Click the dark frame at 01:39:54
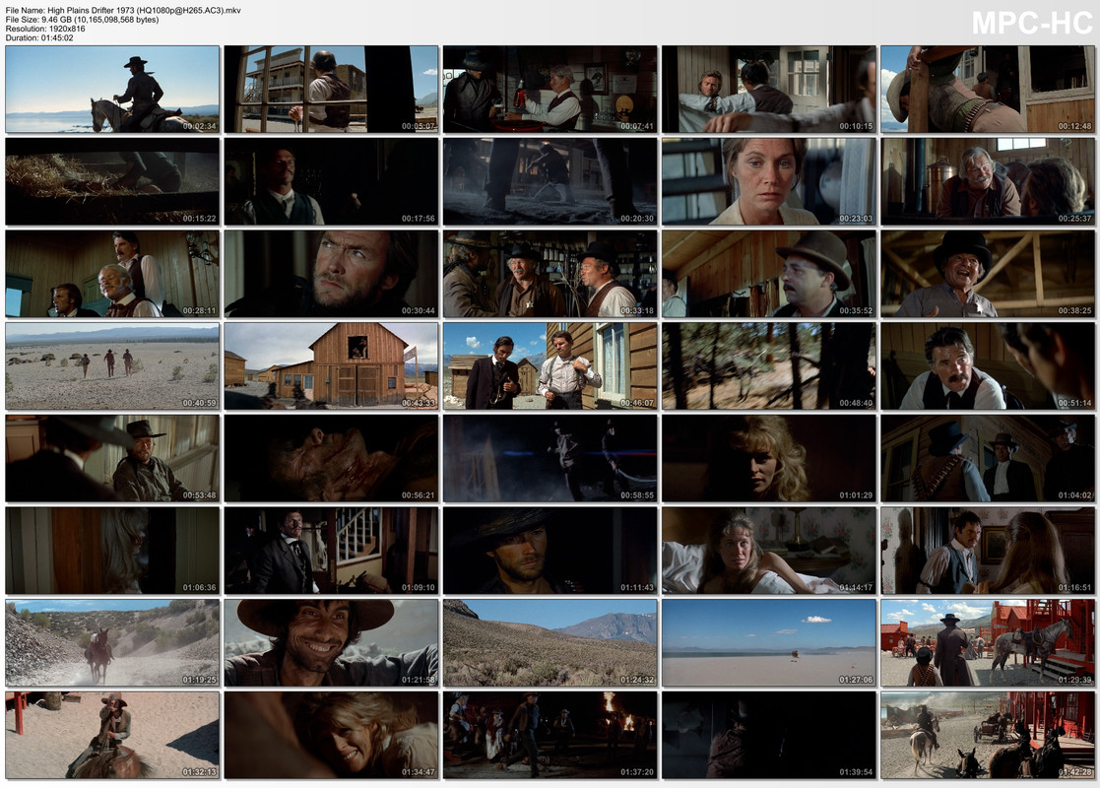The image size is (1100, 788). [769, 736]
